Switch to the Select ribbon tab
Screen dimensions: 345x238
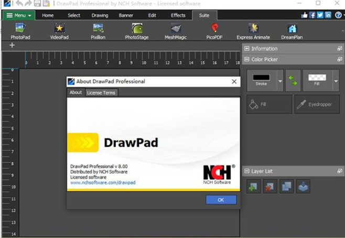(74, 15)
